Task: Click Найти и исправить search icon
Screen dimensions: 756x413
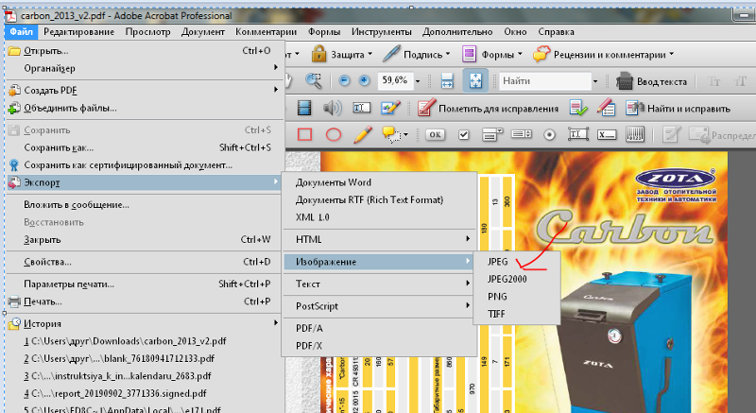Action: coord(634,108)
